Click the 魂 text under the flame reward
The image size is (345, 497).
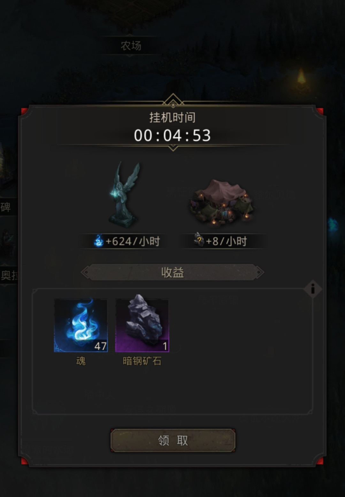point(81,361)
